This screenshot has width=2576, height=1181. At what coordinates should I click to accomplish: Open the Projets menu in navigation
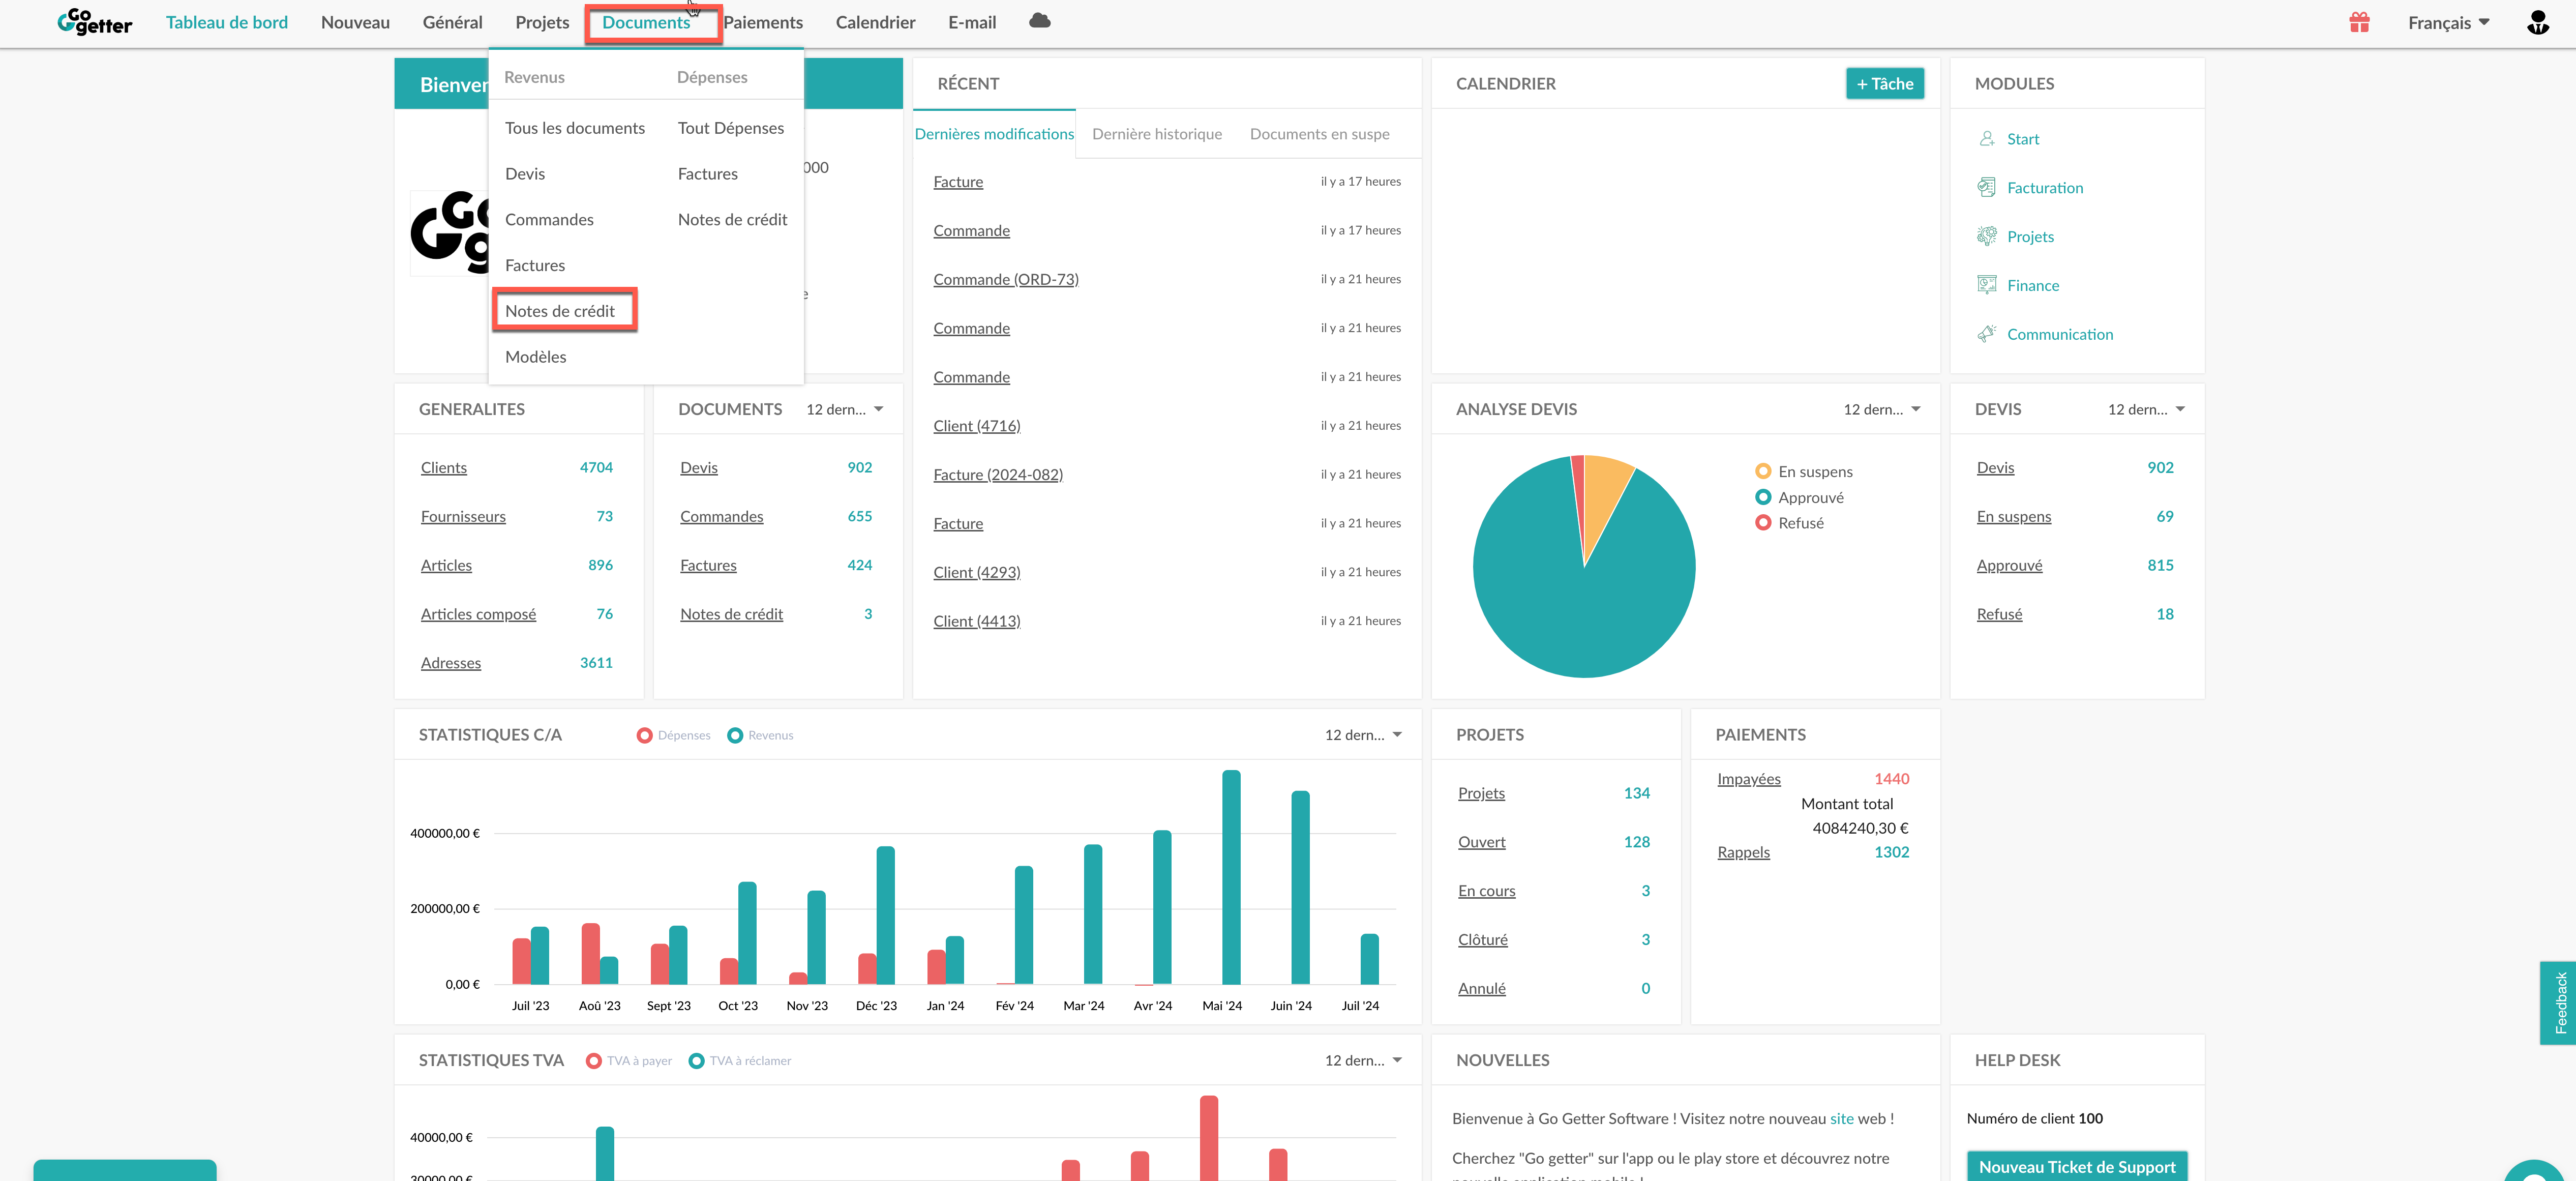coord(542,23)
